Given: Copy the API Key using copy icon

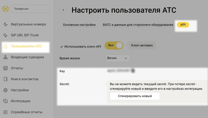Looking at the screenshot, I should (133, 71).
